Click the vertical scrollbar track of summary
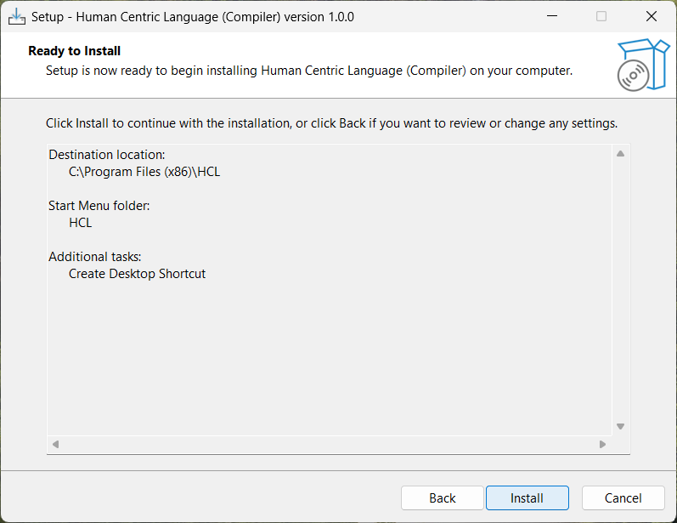This screenshot has height=523, width=677. (x=620, y=289)
